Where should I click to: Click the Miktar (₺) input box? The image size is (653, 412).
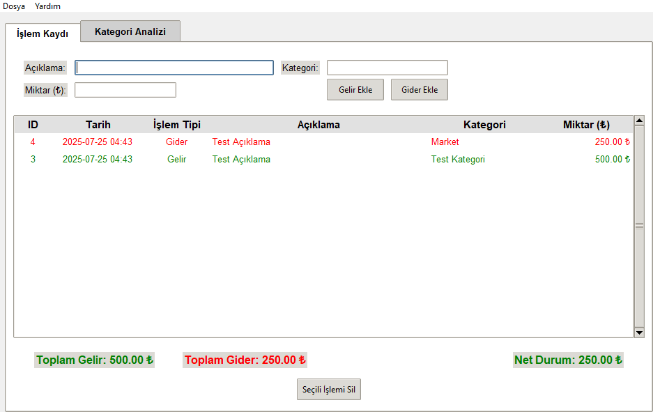point(125,90)
